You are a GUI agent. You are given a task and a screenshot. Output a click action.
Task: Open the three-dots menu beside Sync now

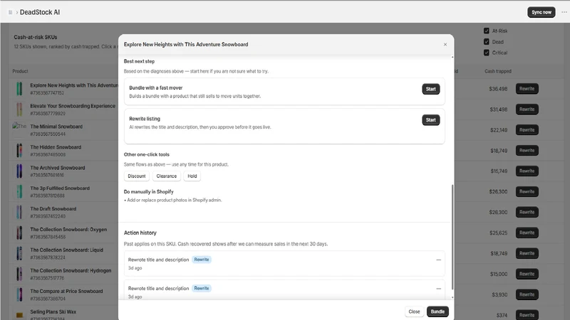pyautogui.click(x=564, y=12)
